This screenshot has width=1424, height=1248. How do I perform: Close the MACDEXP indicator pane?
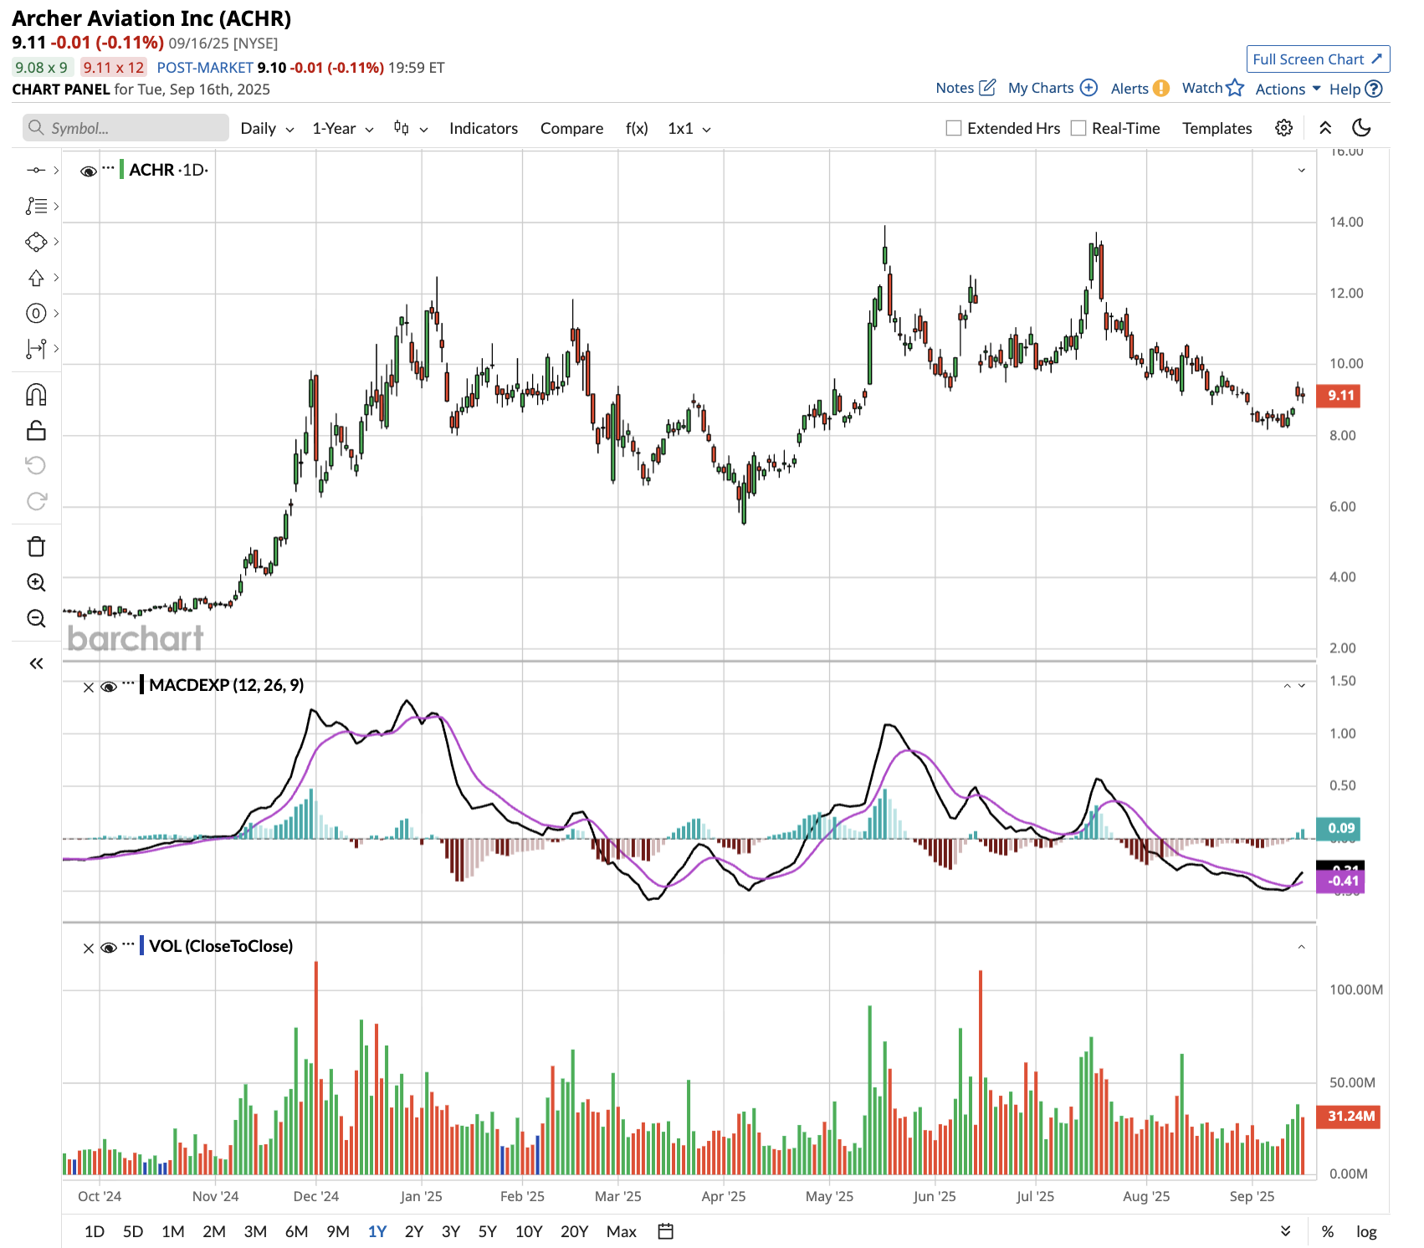point(89,687)
